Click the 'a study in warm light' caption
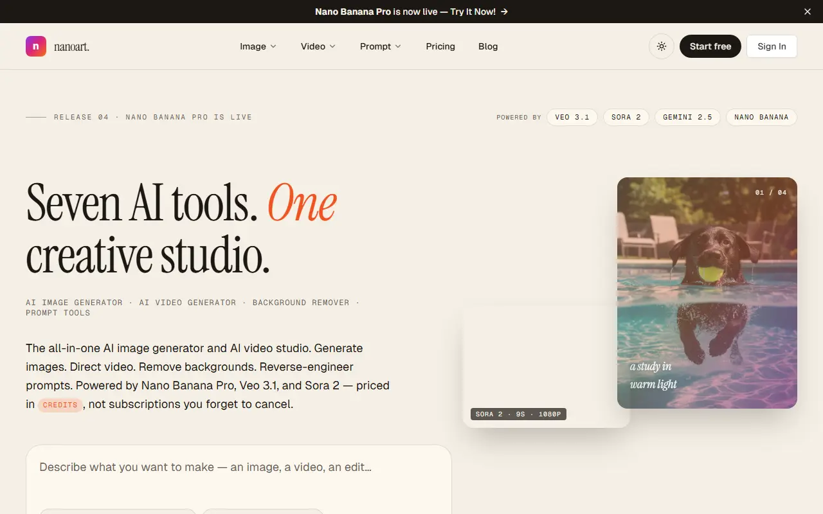823x514 pixels. 653,375
